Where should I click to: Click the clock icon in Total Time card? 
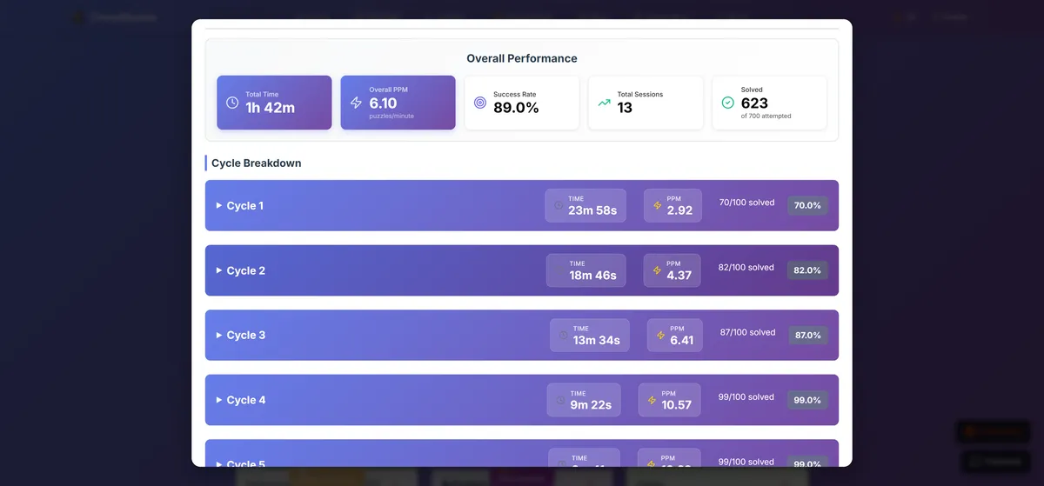(232, 103)
